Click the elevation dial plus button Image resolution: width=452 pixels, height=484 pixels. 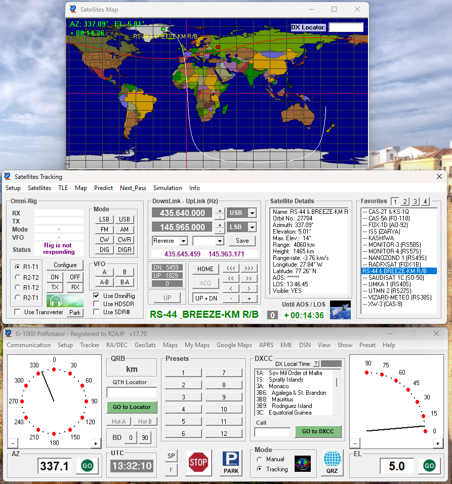437,443
